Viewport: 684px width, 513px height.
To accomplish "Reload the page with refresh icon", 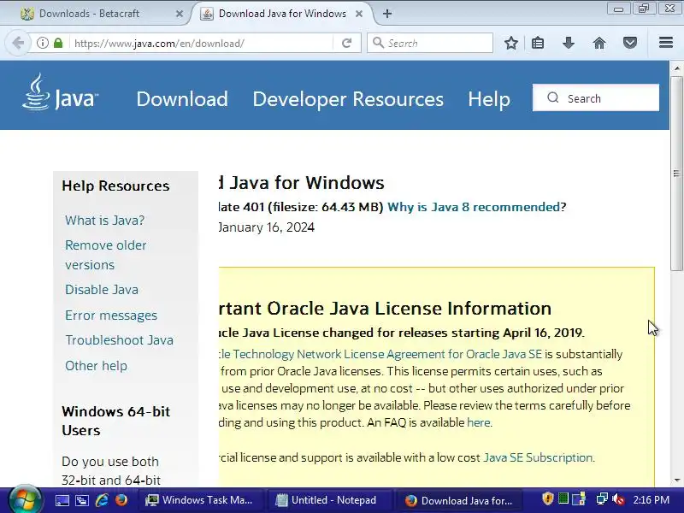I will tap(347, 43).
